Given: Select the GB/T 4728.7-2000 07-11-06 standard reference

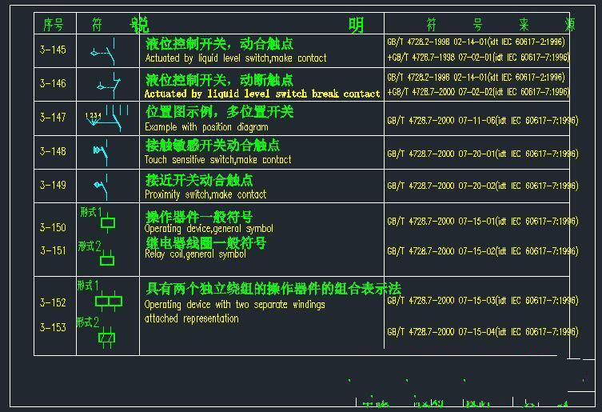Looking at the screenshot, I should 481,121.
